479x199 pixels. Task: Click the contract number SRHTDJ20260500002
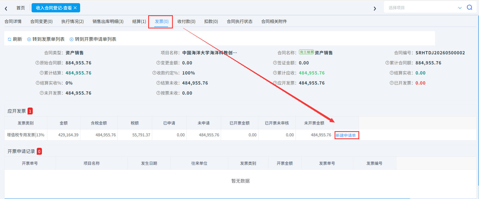click(x=440, y=53)
